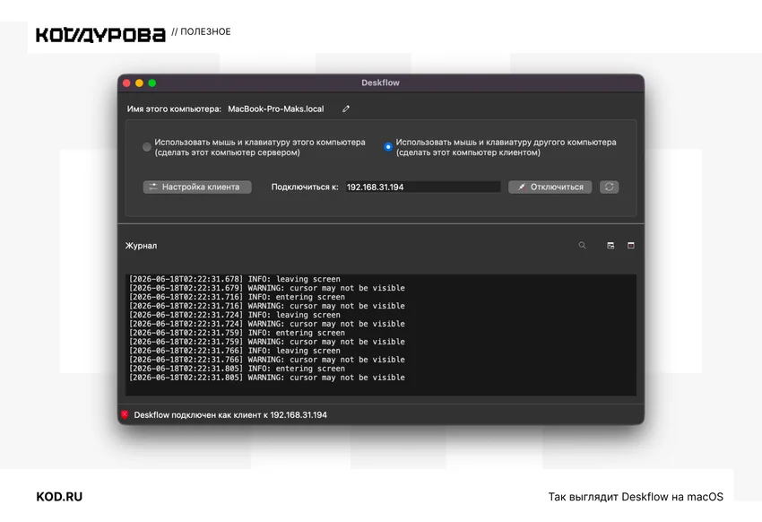Click the status text Deskflow подключен как клиент
762x522 pixels.
[x=230, y=415]
